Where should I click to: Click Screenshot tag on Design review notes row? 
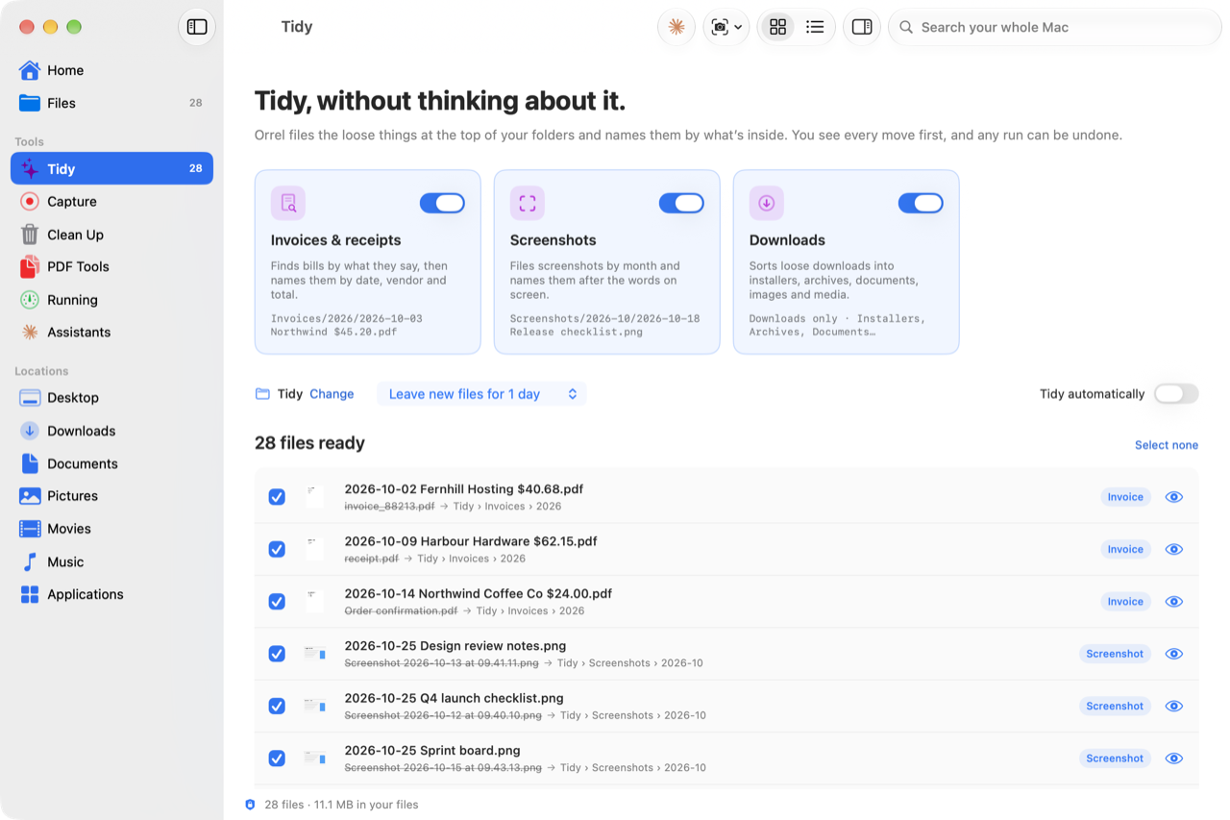point(1115,654)
